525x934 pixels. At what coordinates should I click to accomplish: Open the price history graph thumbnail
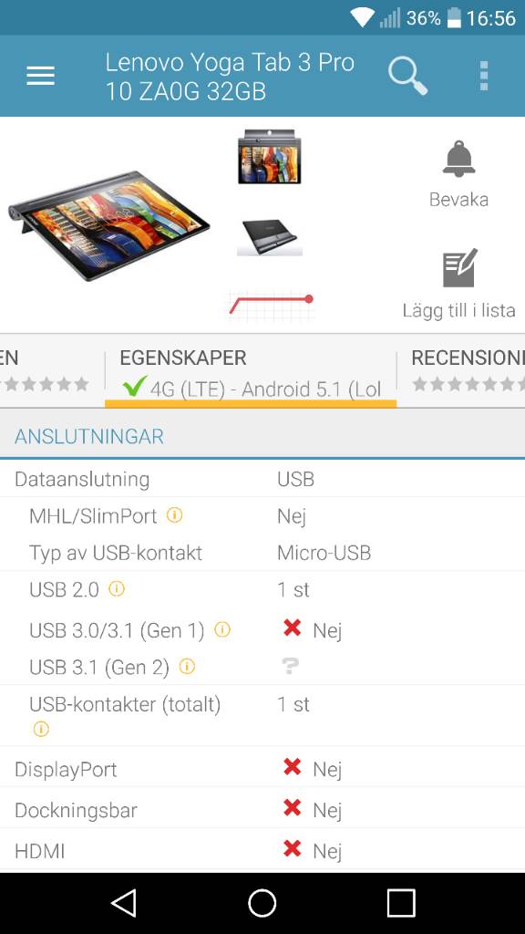(271, 305)
